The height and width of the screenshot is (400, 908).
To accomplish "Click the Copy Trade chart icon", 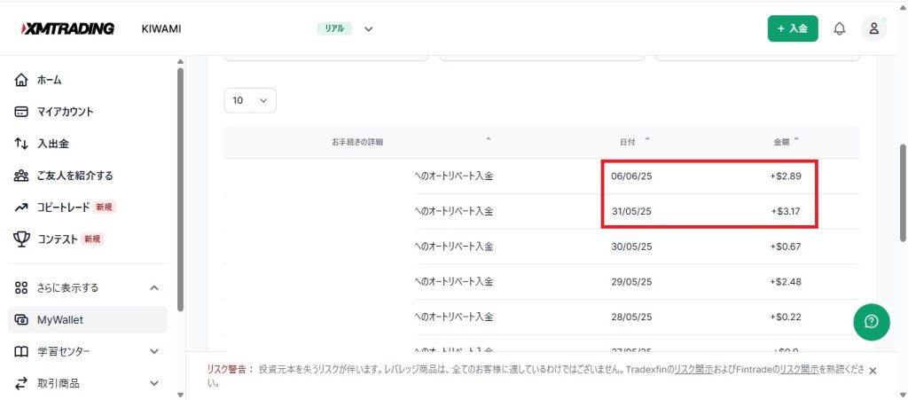I will 22,207.
